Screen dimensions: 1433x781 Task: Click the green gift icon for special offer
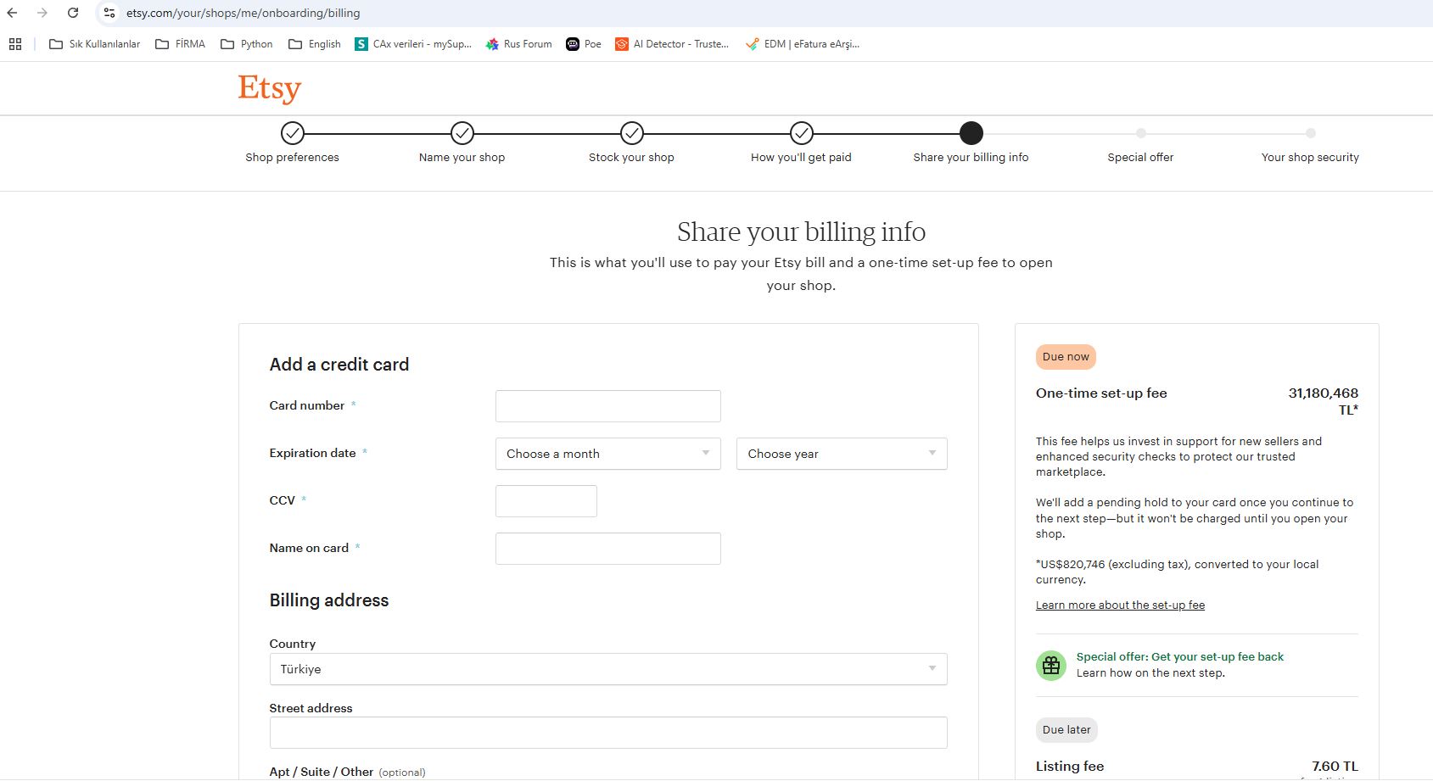(1051, 665)
